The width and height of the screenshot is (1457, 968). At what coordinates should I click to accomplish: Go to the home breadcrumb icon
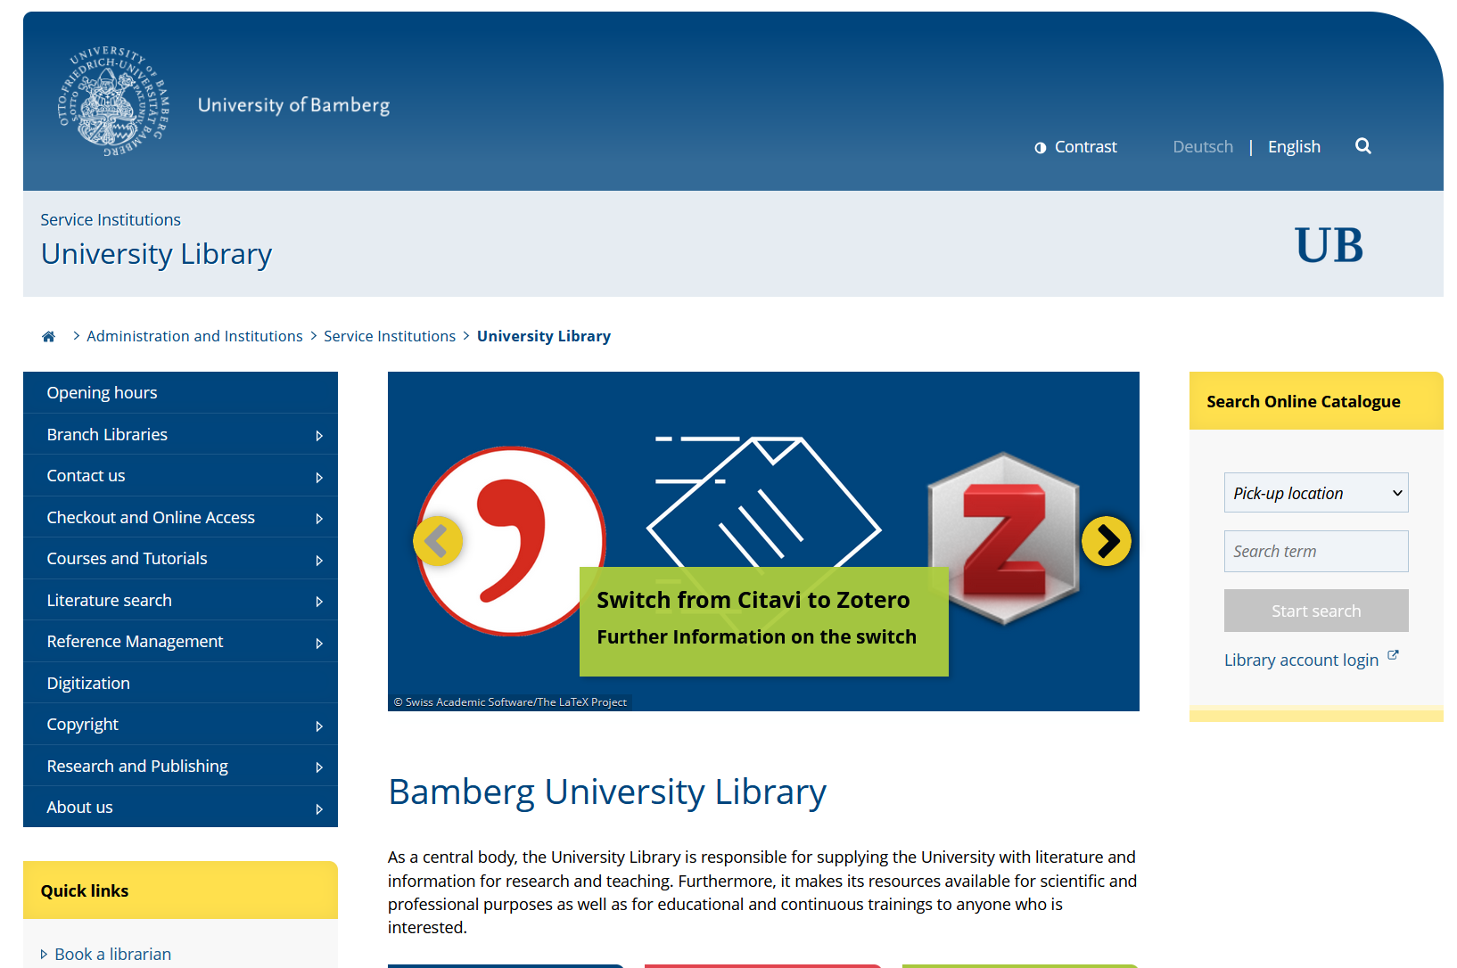(x=49, y=336)
